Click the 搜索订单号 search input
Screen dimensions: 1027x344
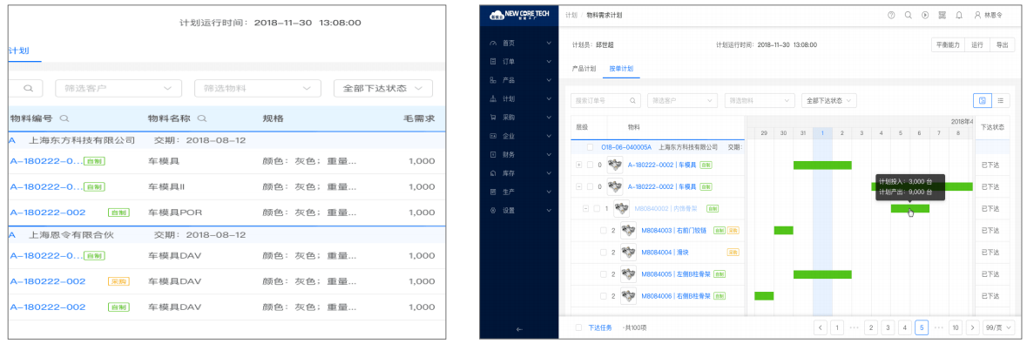[605, 101]
